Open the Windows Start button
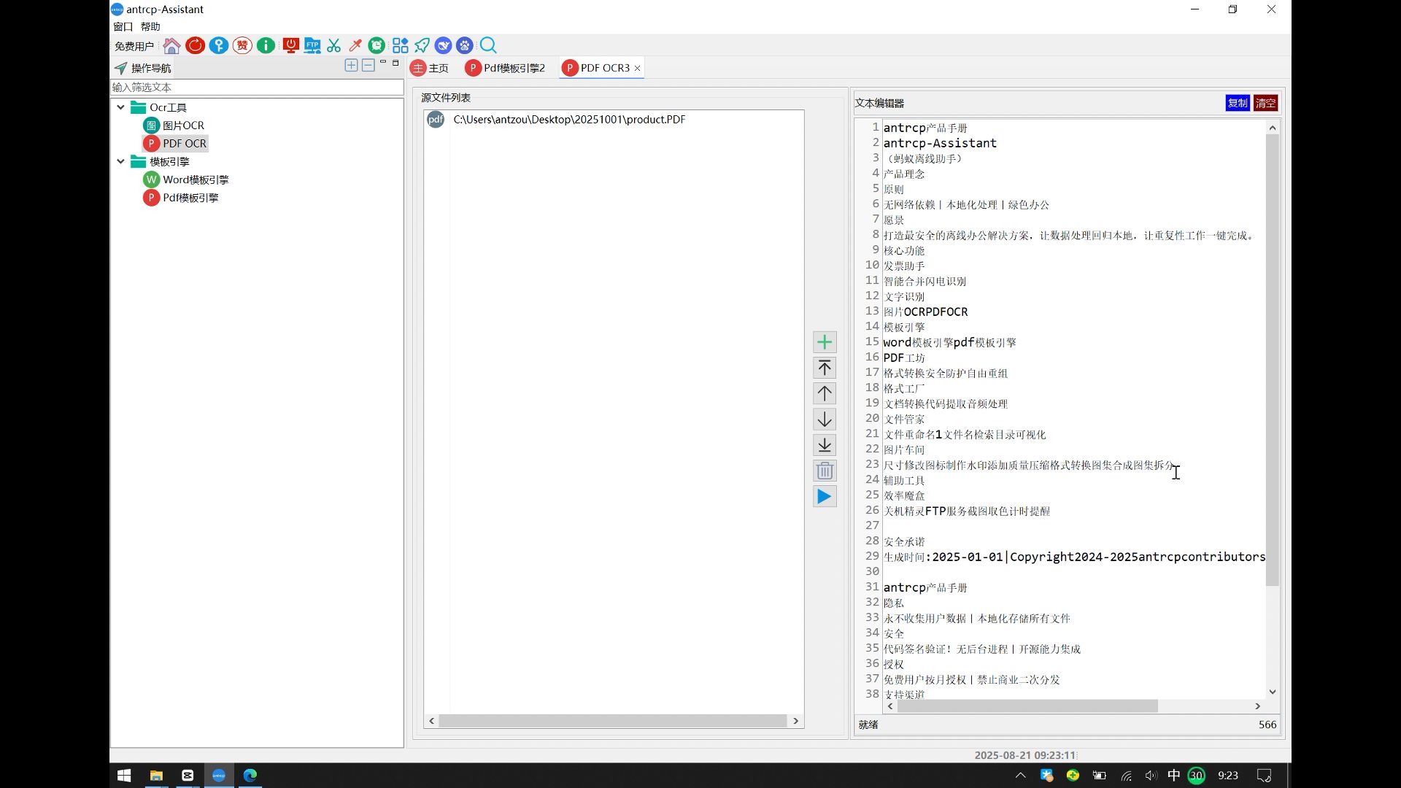 click(124, 776)
